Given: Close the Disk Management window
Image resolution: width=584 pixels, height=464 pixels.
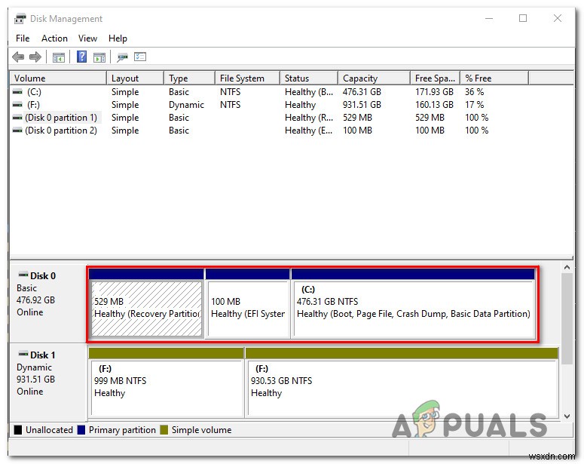Looking at the screenshot, I should click(x=557, y=18).
